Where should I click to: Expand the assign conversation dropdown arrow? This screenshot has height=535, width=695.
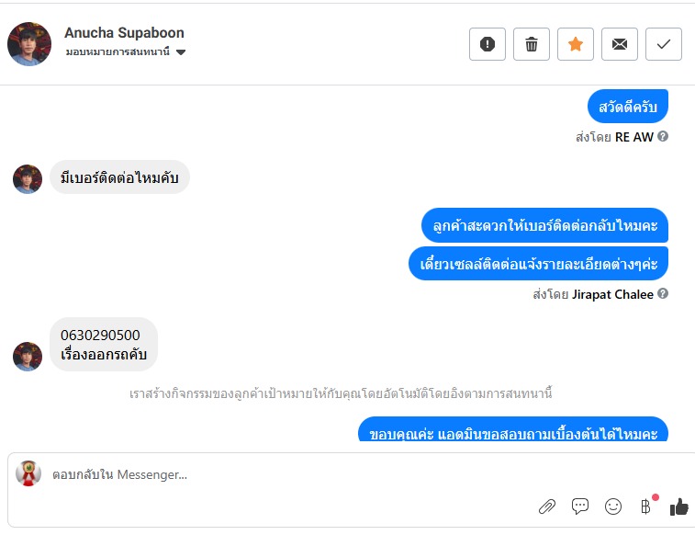(x=180, y=52)
